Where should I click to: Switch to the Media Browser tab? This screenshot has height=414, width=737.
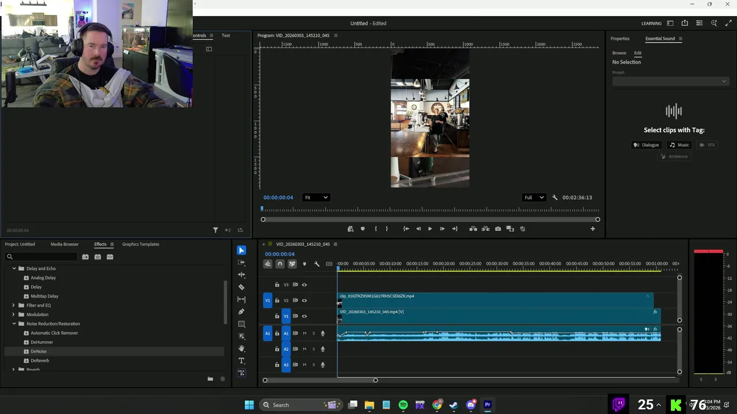[64, 244]
